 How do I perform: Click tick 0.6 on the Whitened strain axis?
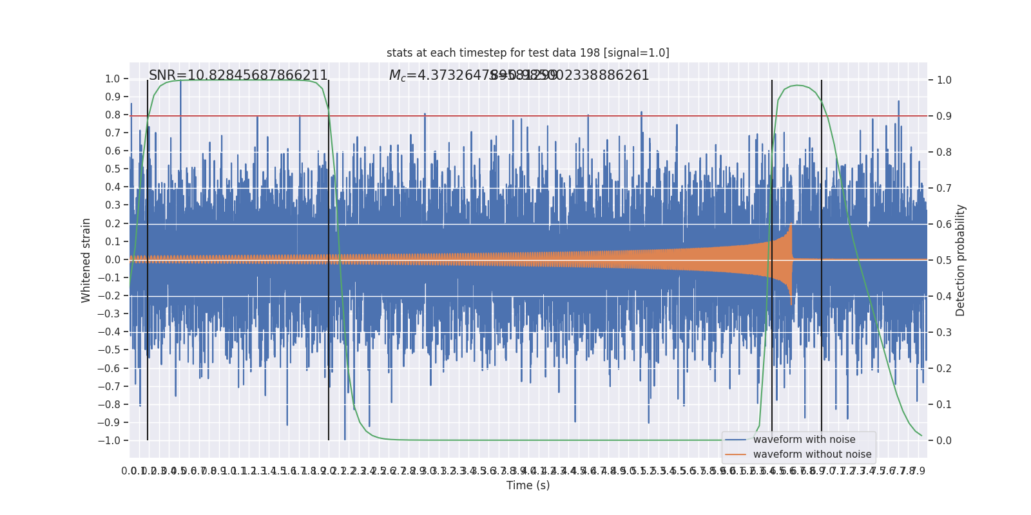click(x=113, y=151)
